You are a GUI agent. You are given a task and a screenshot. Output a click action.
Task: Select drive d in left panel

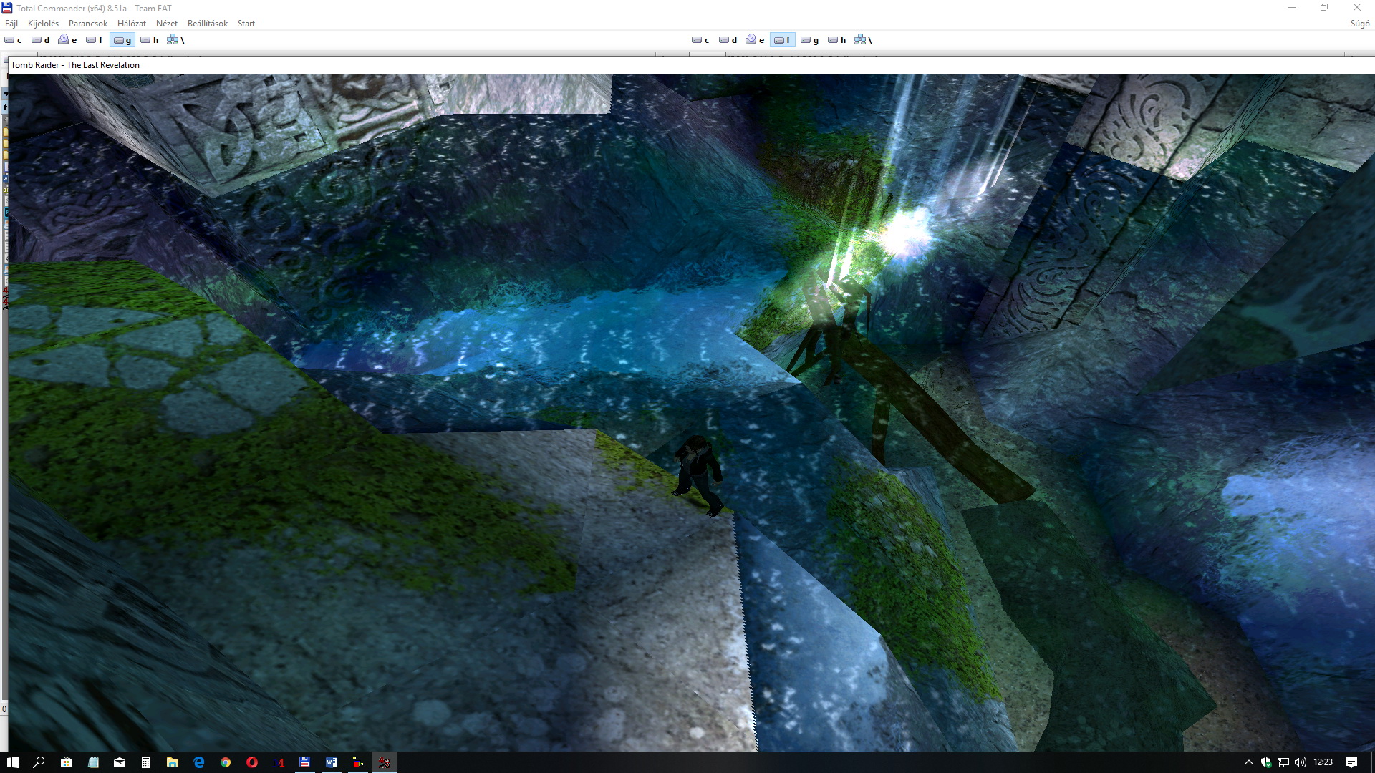41,40
